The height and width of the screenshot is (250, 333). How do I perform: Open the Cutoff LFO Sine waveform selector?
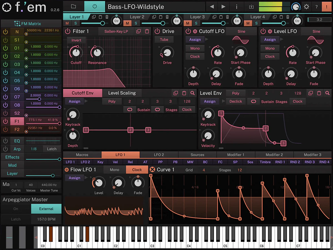tap(241, 31)
